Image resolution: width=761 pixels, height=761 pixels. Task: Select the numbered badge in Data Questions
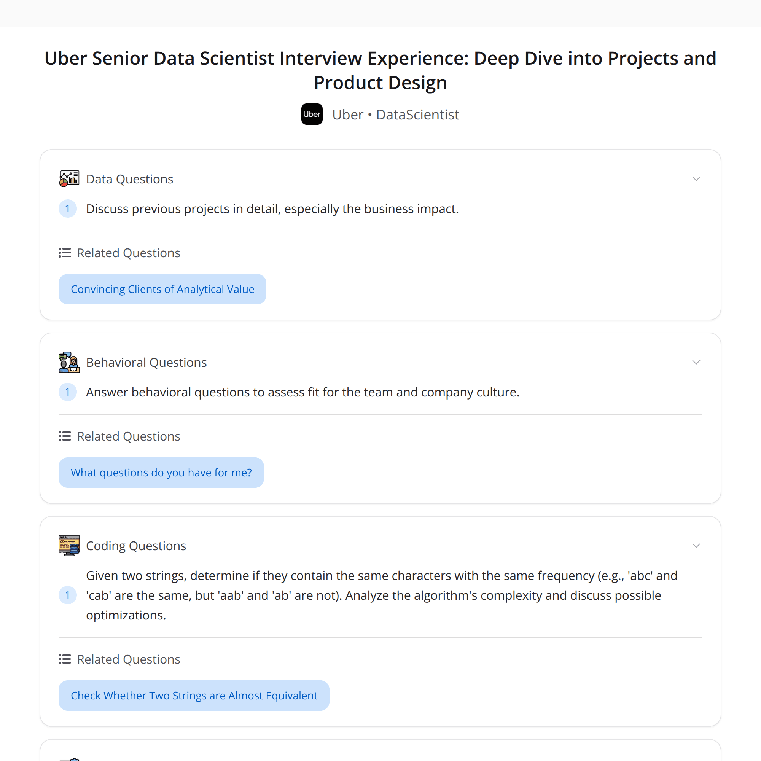pos(67,209)
